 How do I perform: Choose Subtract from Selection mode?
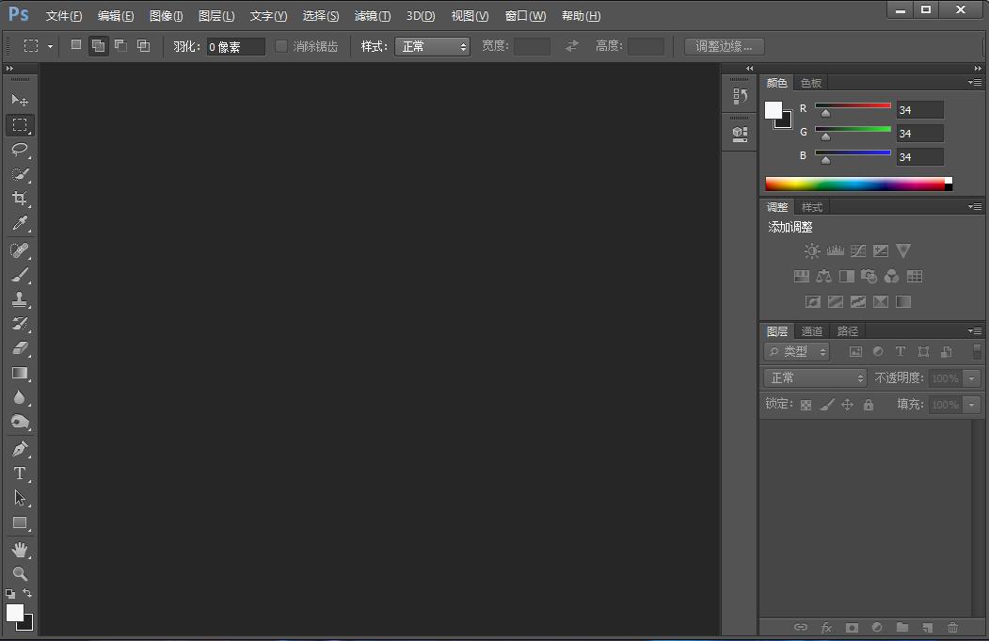pyautogui.click(x=120, y=45)
